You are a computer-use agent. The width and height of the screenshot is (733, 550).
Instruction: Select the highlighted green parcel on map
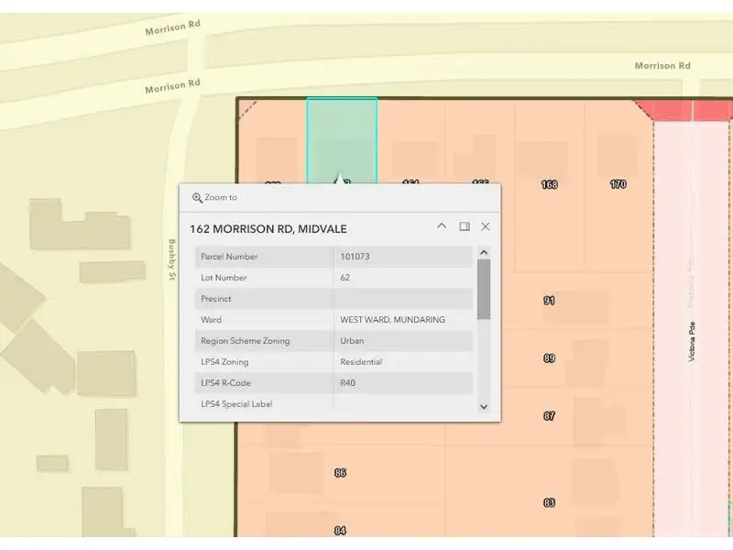pos(342,137)
